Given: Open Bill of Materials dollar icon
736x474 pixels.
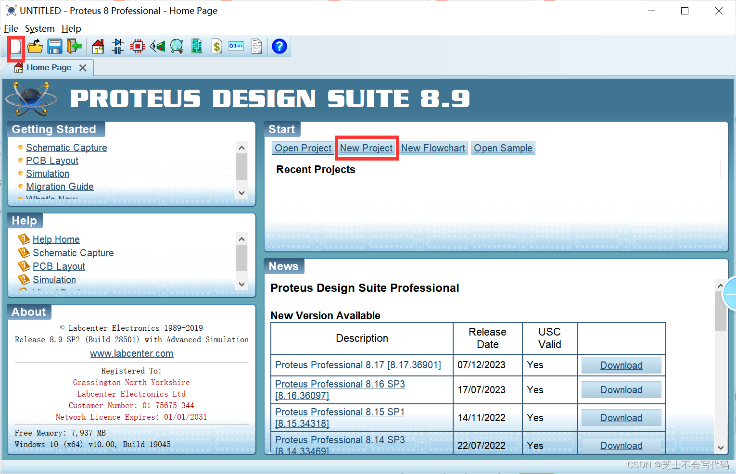Looking at the screenshot, I should click(217, 47).
